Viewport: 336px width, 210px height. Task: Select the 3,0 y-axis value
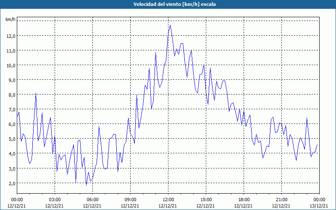click(12, 169)
